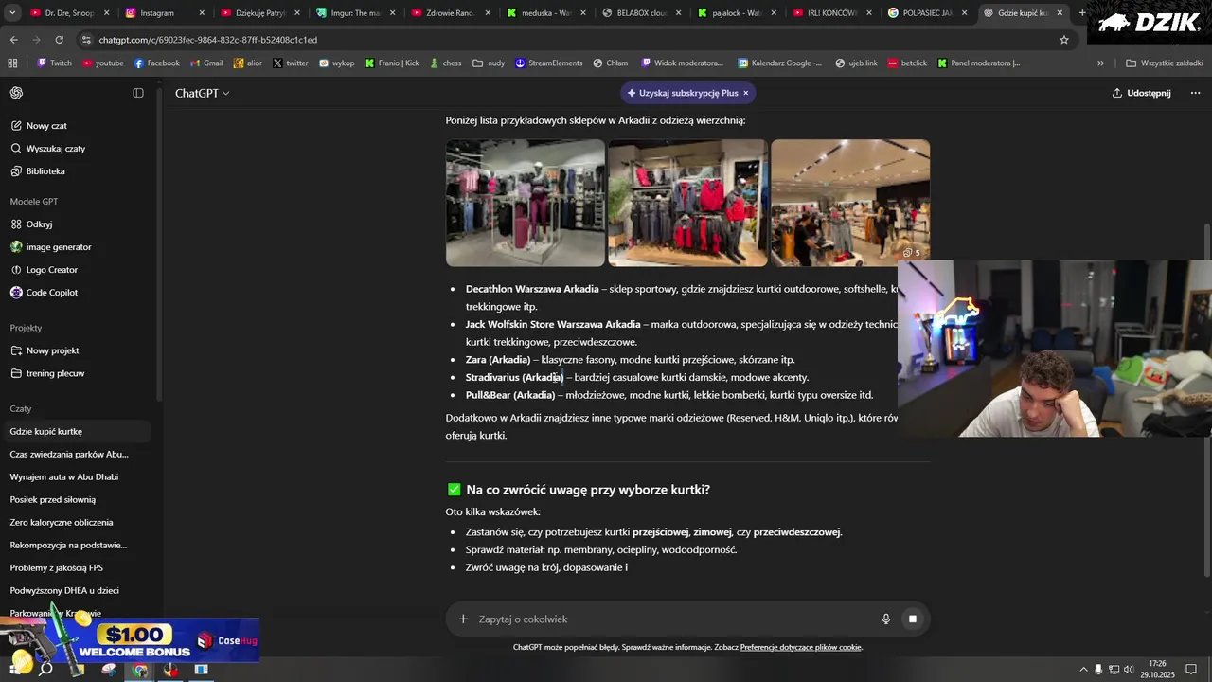The image size is (1212, 682).
Task: Stop generating with the square button
Action: [x=913, y=619]
